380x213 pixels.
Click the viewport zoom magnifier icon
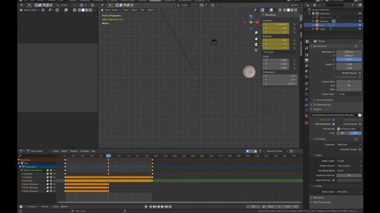point(256,33)
